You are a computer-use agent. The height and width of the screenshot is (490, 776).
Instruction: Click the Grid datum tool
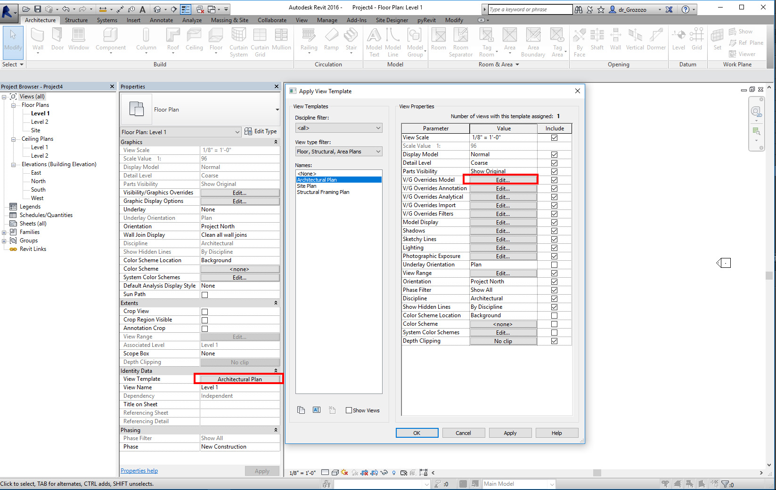697,39
